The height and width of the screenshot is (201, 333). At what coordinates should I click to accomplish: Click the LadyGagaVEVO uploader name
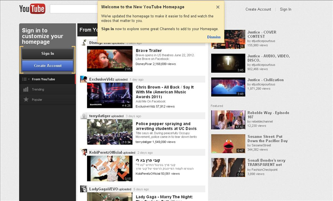[x=103, y=189]
